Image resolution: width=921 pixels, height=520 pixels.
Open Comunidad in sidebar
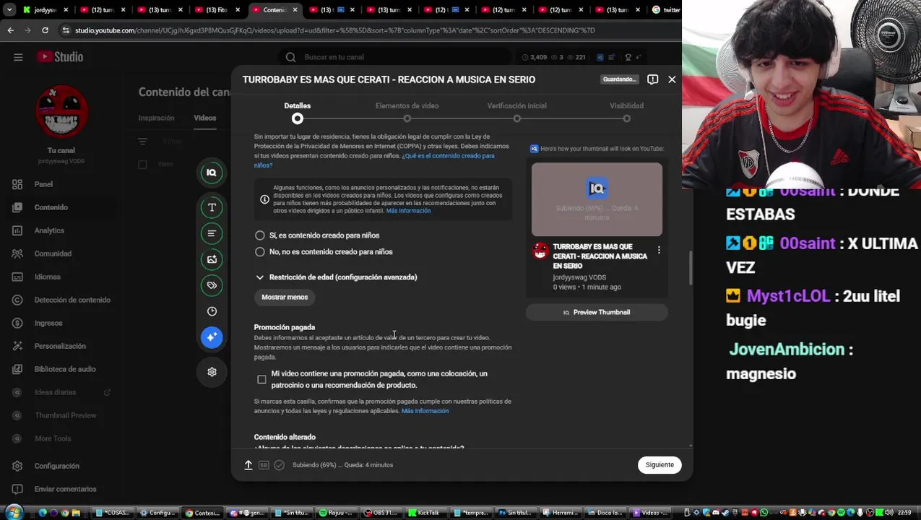tap(54, 253)
